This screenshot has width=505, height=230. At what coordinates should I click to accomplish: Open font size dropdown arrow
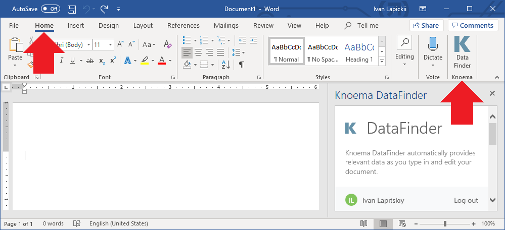coord(110,45)
